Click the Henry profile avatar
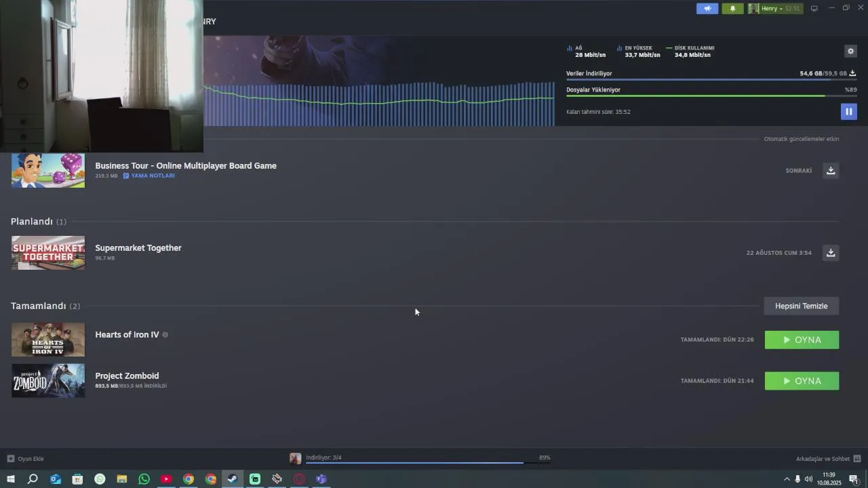Screen dimensions: 868x488 point(753,9)
